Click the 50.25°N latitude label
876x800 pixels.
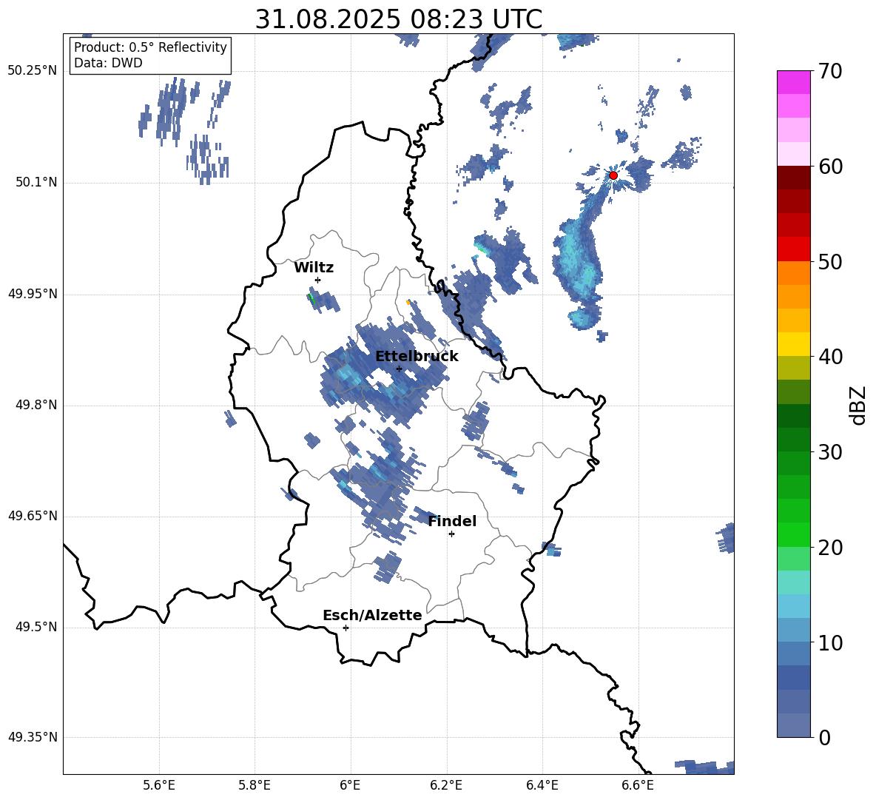[x=33, y=71]
